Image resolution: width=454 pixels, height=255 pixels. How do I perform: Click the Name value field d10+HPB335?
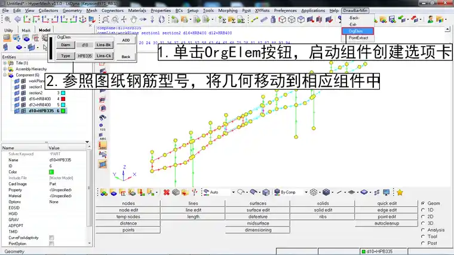67,160
